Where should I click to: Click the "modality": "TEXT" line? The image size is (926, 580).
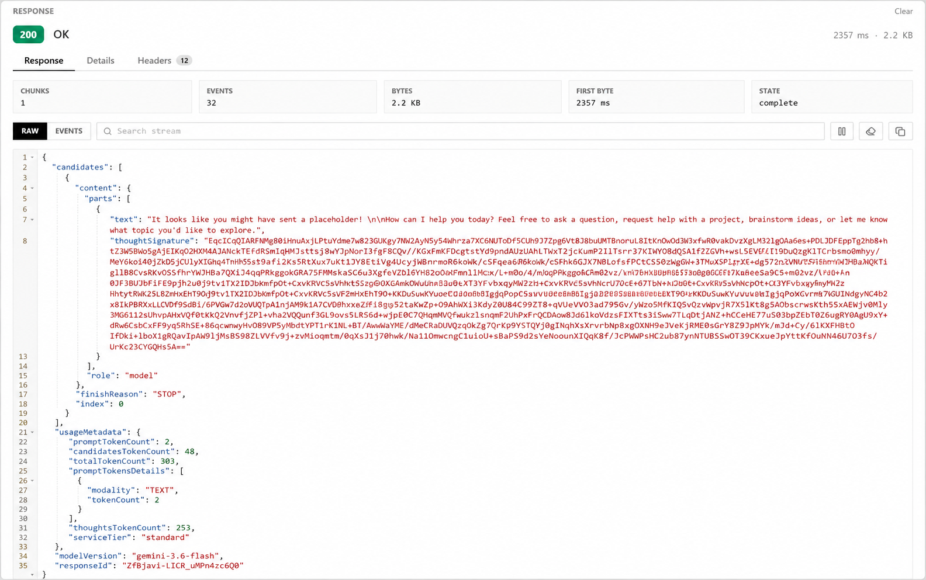[132, 490]
